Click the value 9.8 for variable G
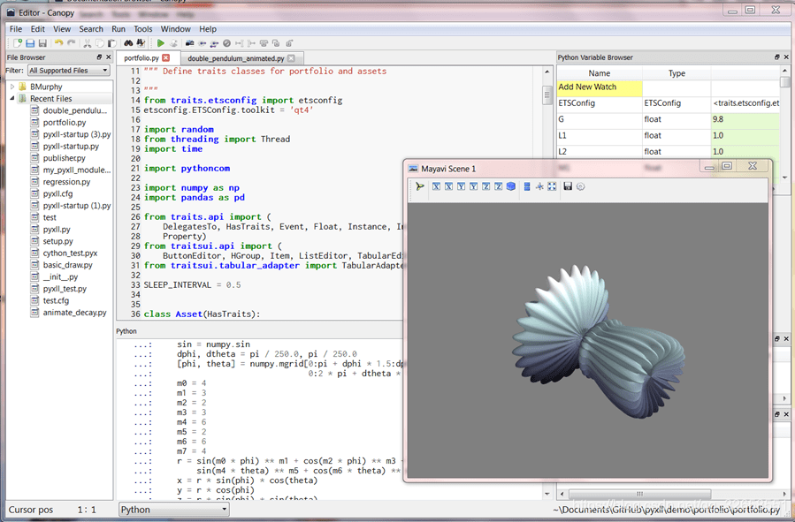Image resolution: width=795 pixels, height=522 pixels. click(x=745, y=119)
